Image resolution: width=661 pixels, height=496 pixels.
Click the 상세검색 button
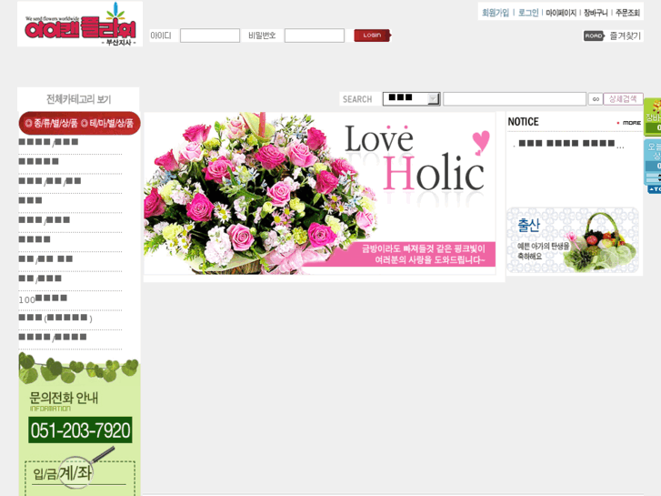coord(623,99)
